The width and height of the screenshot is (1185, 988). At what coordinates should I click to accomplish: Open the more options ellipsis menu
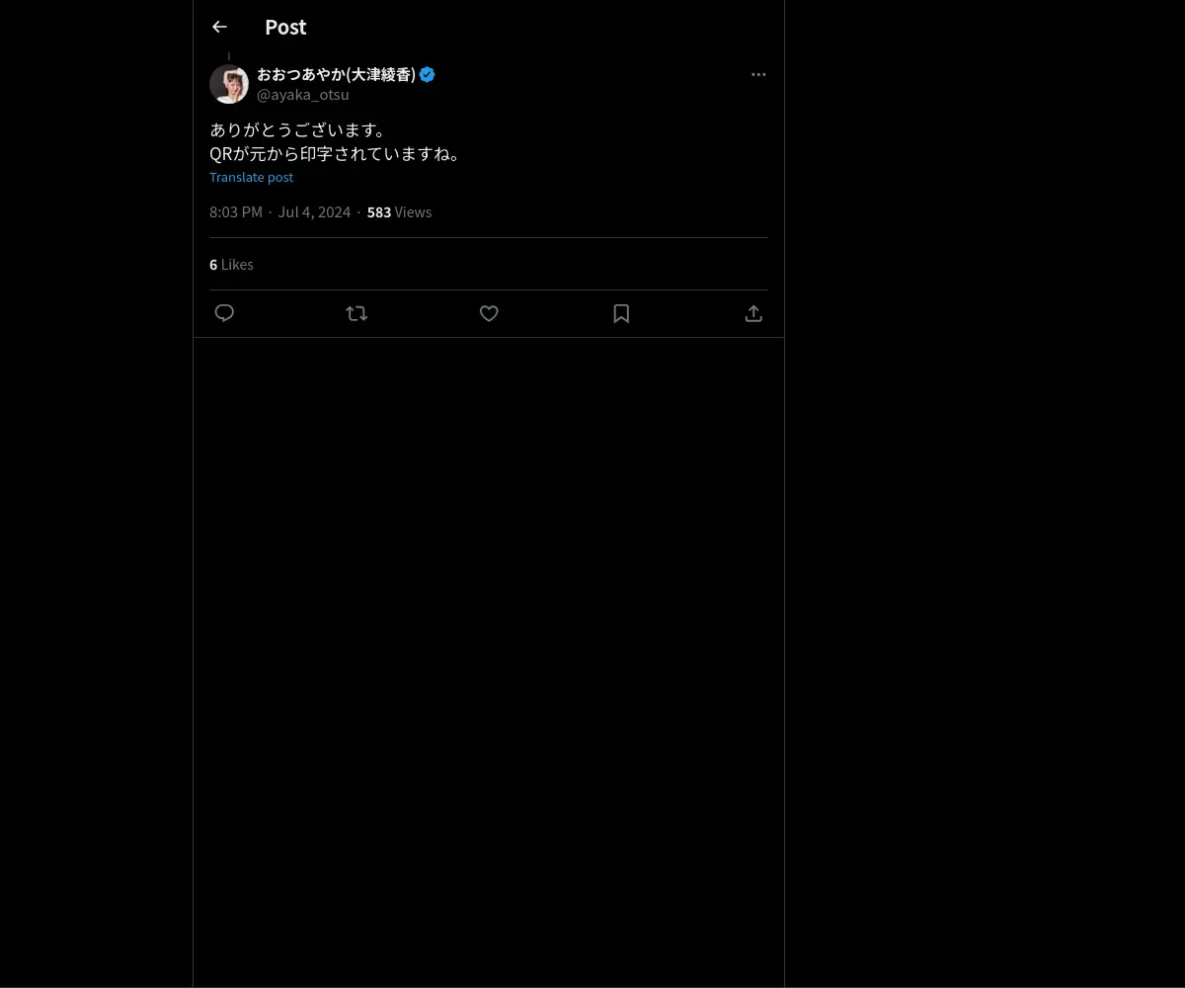[x=758, y=75]
